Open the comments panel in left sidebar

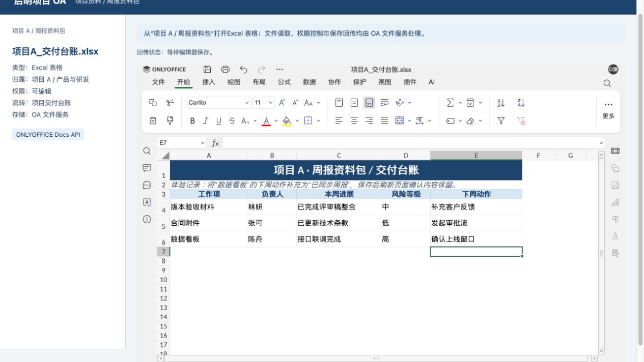[147, 168]
